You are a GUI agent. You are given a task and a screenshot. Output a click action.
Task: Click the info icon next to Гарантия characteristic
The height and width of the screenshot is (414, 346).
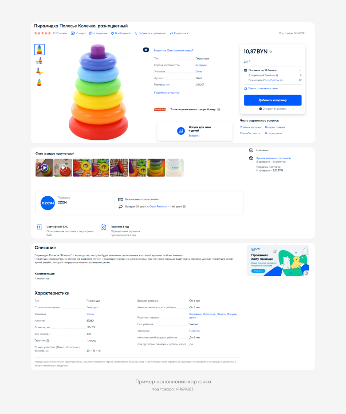pos(48,341)
